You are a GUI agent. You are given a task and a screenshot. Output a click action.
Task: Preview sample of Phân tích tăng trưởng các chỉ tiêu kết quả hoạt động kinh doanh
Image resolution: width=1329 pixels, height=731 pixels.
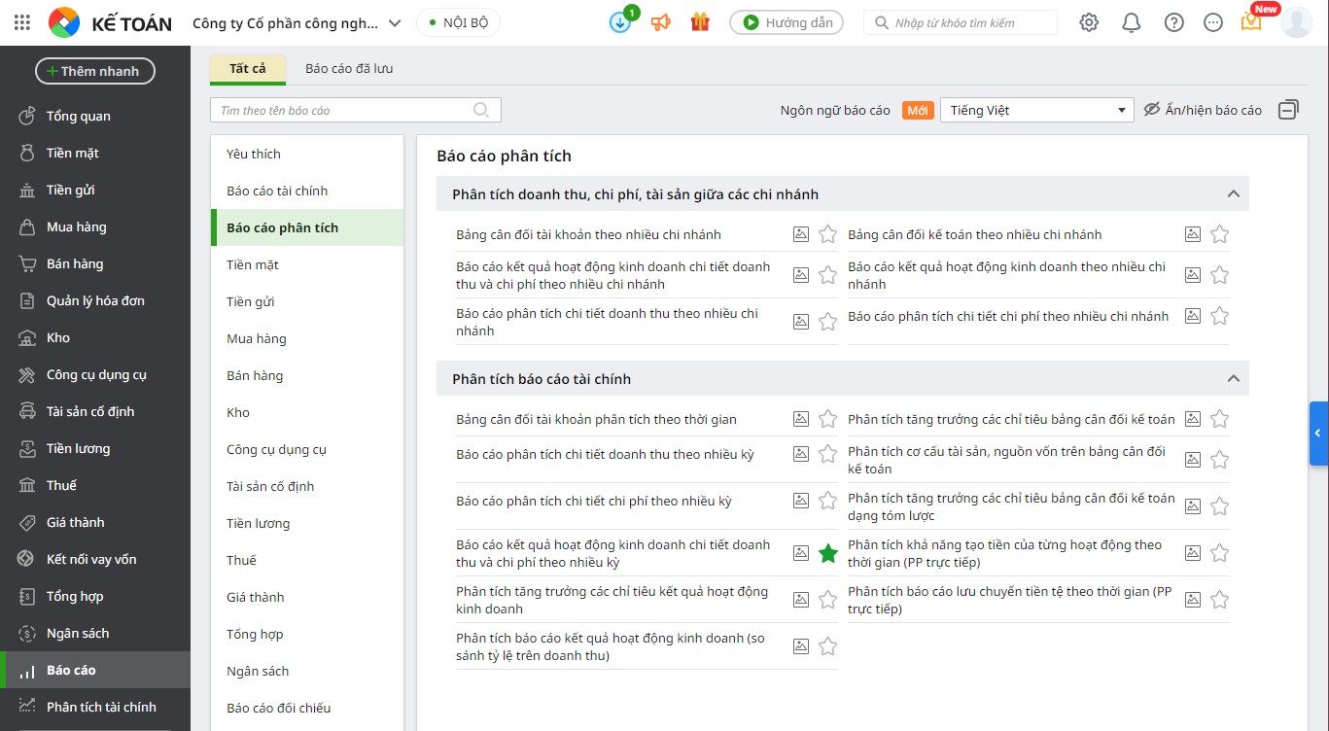pos(801,600)
